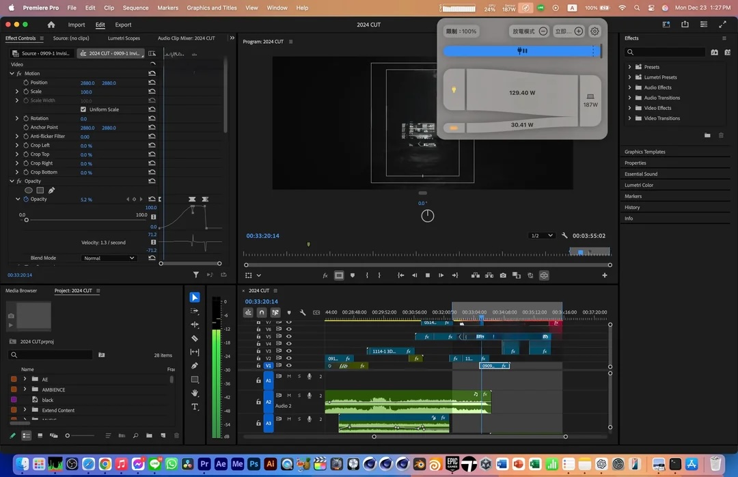Click the timecode field showing 00:33:20:14
The image size is (738, 477).
(262, 301)
